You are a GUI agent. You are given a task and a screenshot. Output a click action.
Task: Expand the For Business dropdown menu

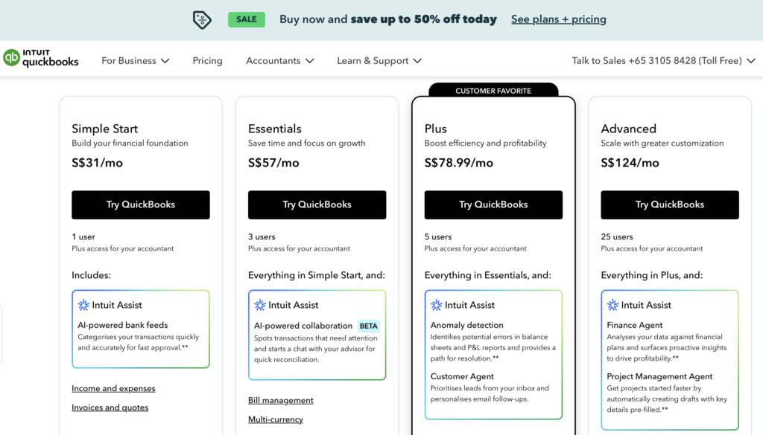[x=136, y=61]
